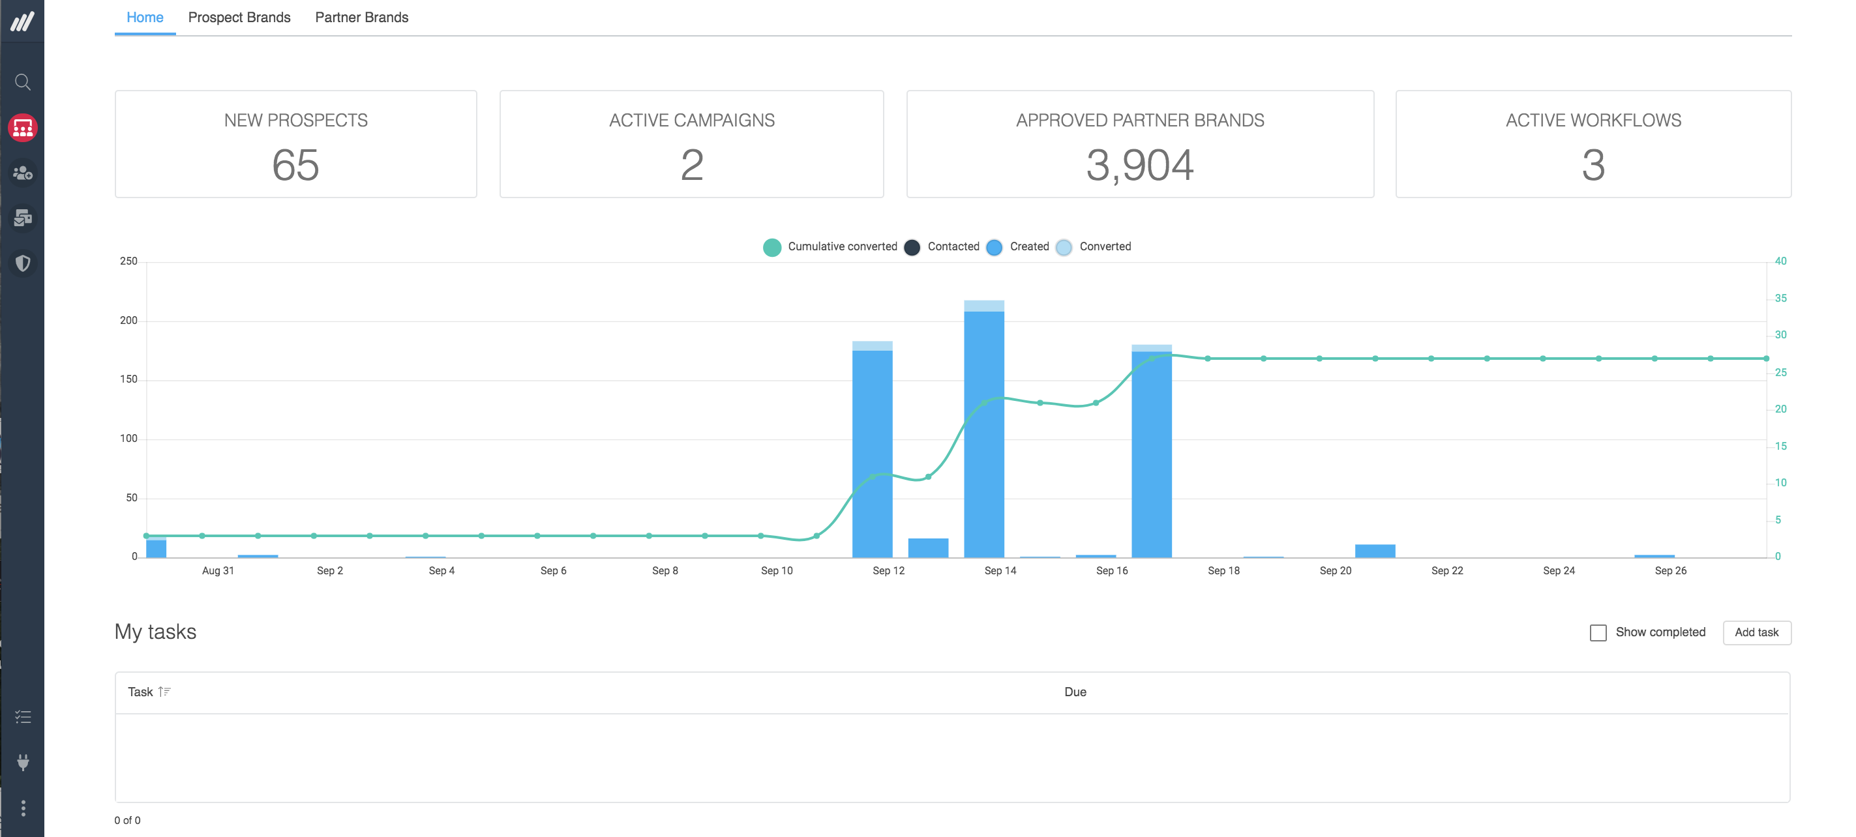Open the Approved Partner Brands card
The width and height of the screenshot is (1856, 837).
(1139, 144)
